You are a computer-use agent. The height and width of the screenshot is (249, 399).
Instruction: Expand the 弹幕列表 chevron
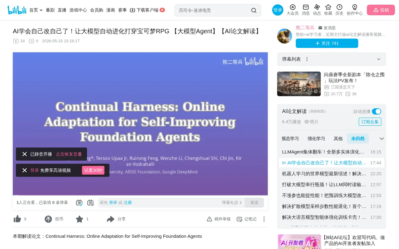pyautogui.click(x=379, y=59)
